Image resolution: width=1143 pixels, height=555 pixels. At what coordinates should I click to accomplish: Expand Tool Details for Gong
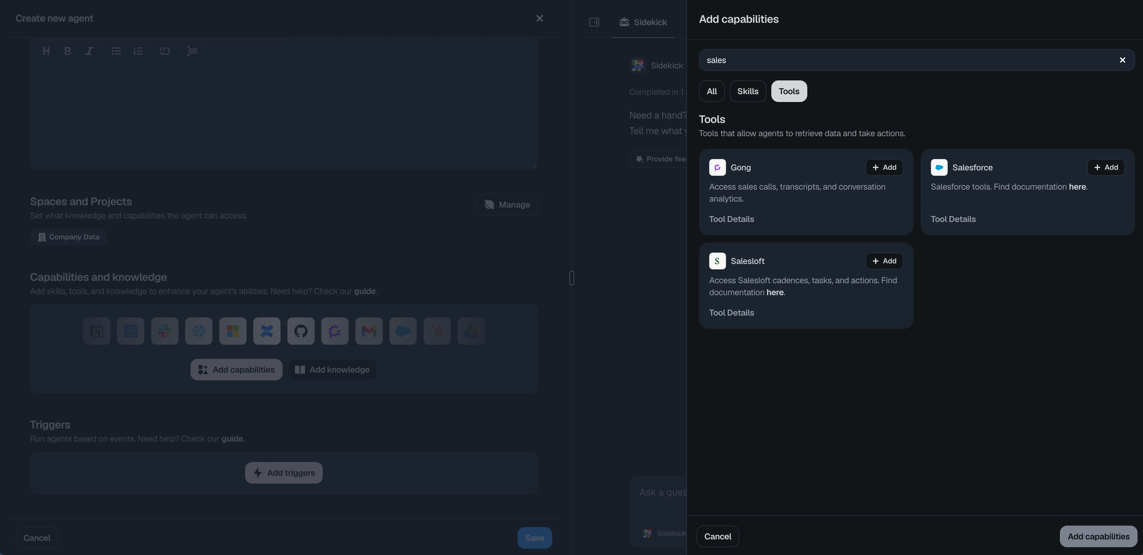(x=731, y=219)
